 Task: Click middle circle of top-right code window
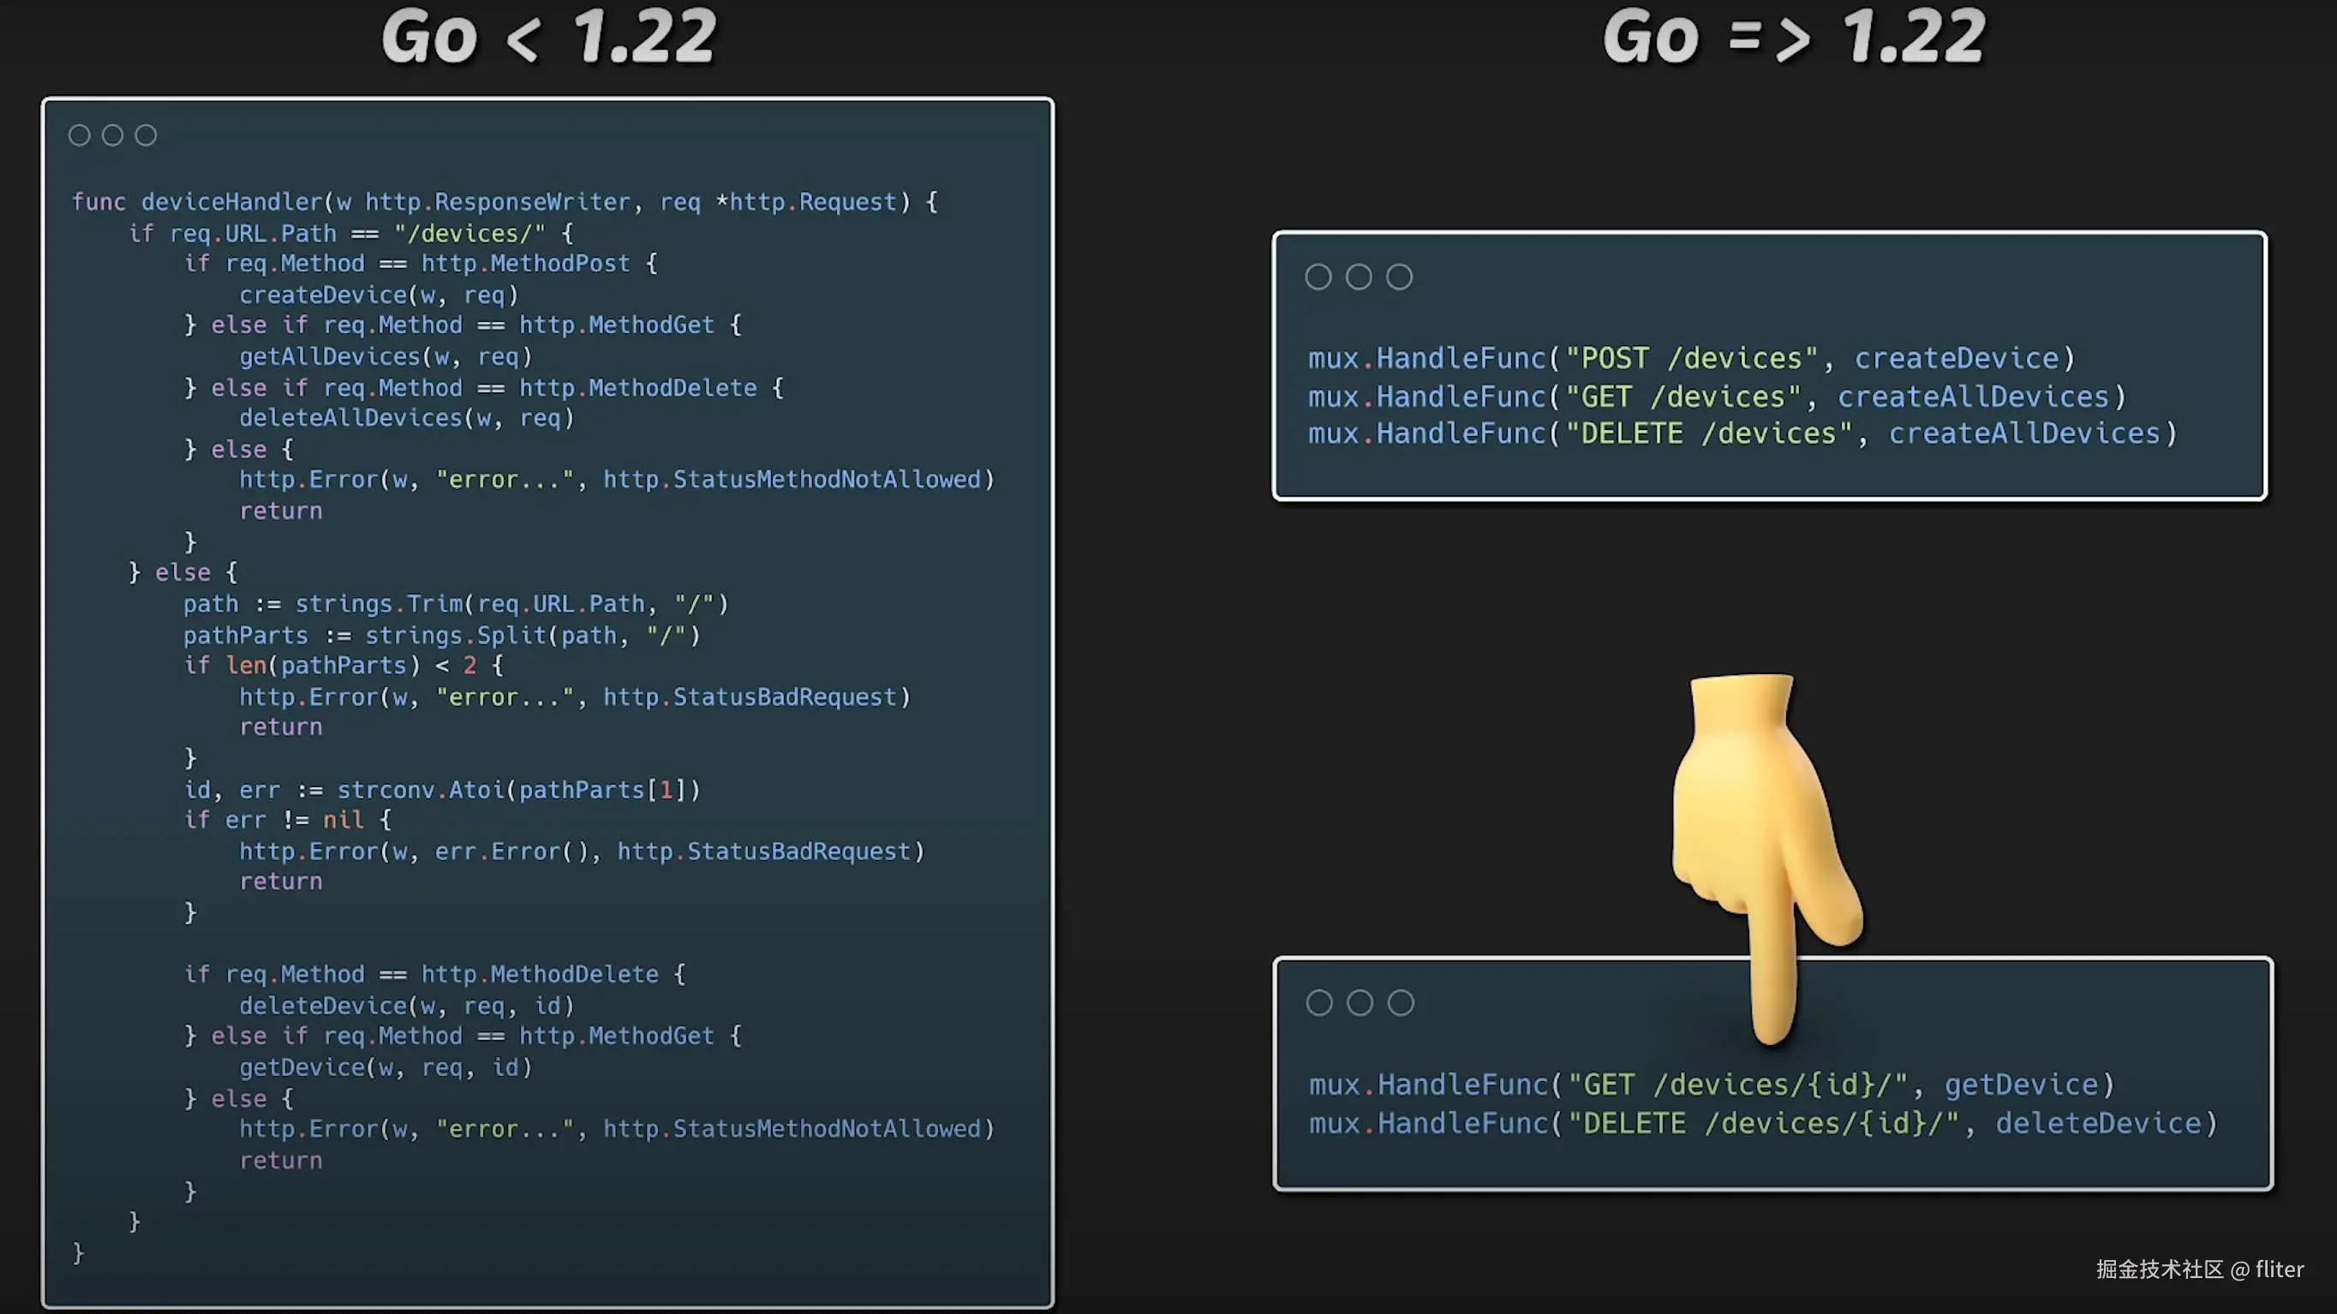click(x=1358, y=277)
